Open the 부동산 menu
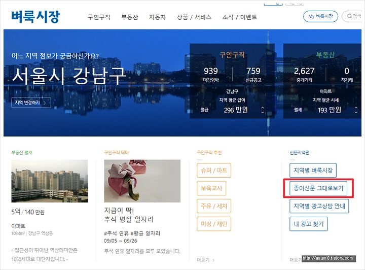Image resolution: width=365 pixels, height=270 pixels. pyautogui.click(x=130, y=17)
